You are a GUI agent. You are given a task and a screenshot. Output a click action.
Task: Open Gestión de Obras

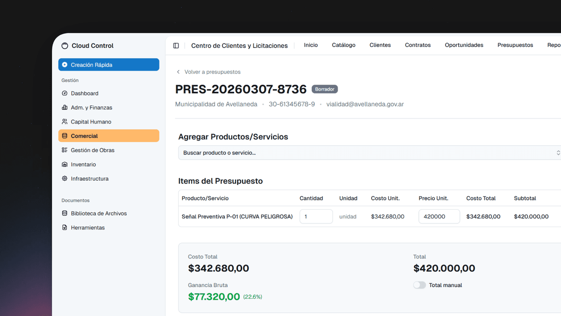click(x=109, y=150)
